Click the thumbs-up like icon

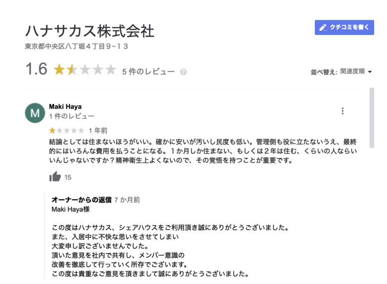[55, 177]
